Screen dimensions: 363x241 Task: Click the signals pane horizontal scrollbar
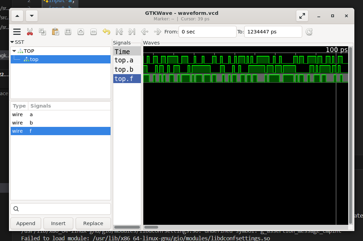point(127,227)
